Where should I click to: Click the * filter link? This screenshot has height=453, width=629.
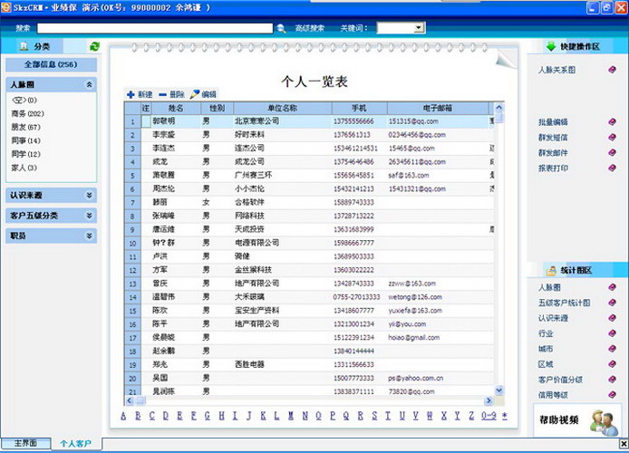click(x=505, y=416)
